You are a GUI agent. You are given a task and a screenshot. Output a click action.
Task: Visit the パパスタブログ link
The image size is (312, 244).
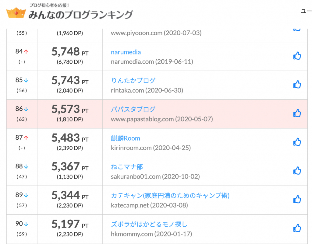[x=133, y=110]
